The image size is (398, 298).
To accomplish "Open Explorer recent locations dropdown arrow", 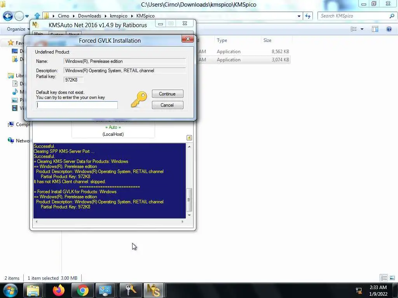I will [27, 16].
